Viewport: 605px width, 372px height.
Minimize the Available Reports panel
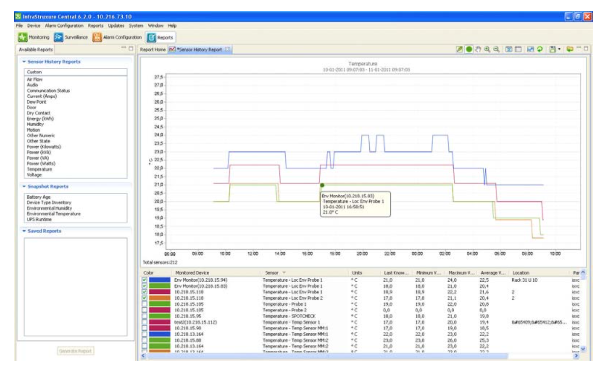tap(124, 49)
